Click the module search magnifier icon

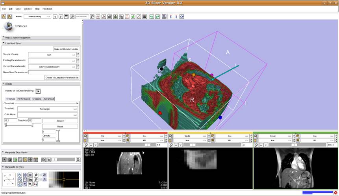[92, 16]
